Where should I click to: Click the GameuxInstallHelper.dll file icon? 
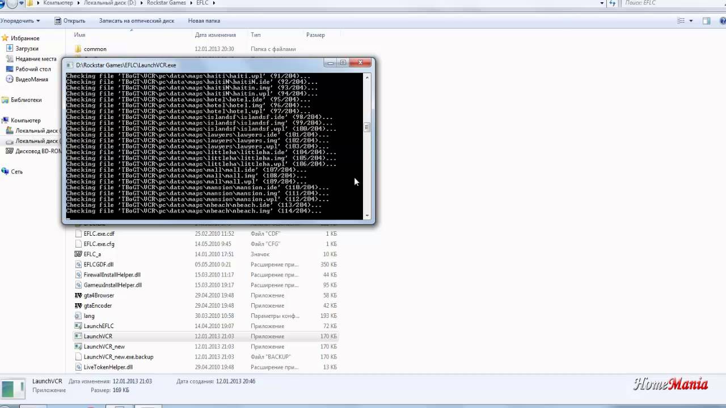coord(78,285)
